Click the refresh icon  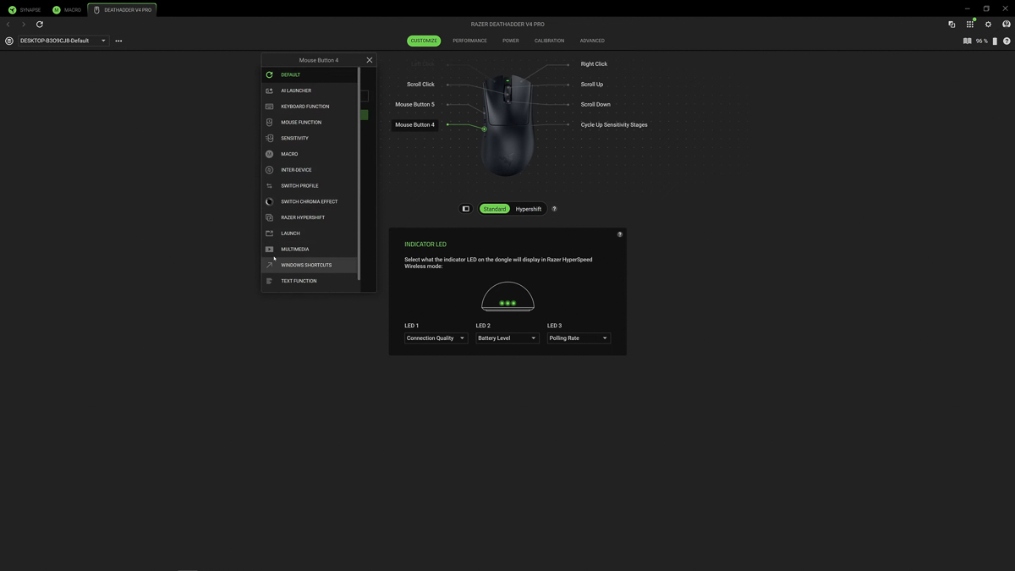pyautogui.click(x=40, y=25)
